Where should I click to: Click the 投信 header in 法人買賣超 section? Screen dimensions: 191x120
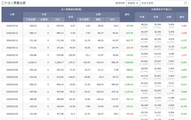coord(71,17)
